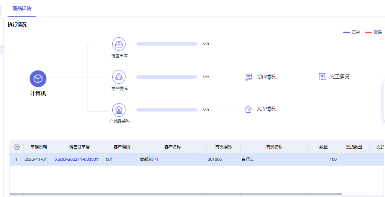Click the 完工情况 label
Viewport: 385px width, 197px height.
339,76
